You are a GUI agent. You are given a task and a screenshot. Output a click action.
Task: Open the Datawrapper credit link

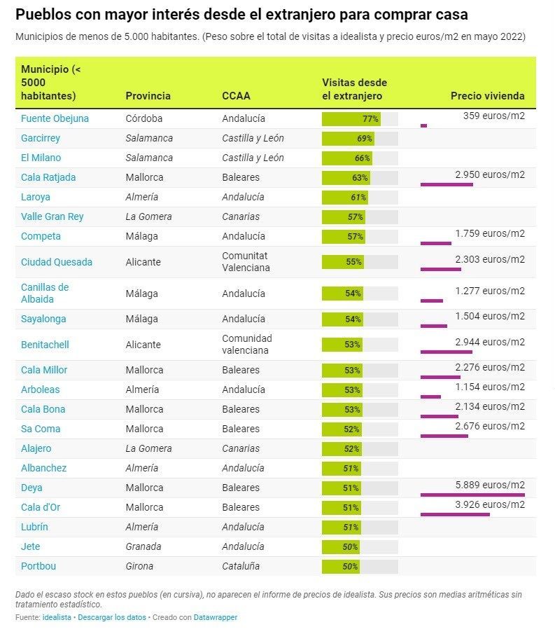click(215, 617)
